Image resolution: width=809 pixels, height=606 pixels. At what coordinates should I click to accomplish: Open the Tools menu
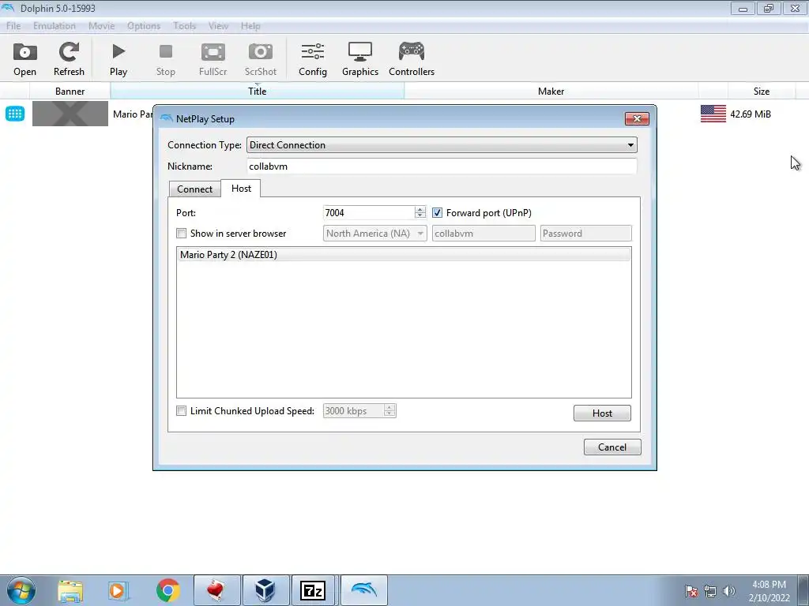tap(184, 26)
